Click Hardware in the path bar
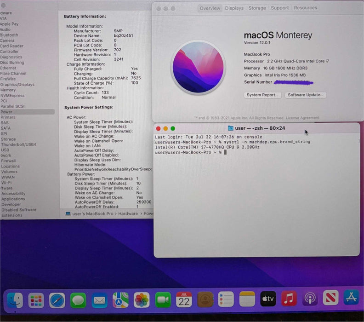 click(128, 213)
